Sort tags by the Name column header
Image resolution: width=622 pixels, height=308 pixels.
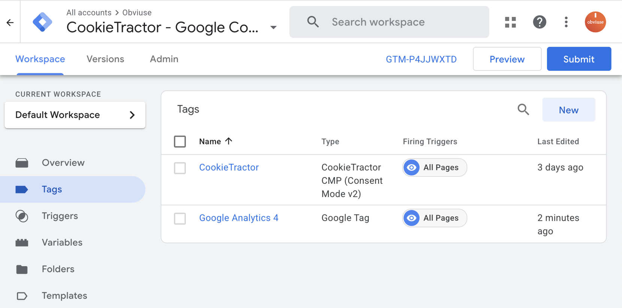(x=210, y=142)
